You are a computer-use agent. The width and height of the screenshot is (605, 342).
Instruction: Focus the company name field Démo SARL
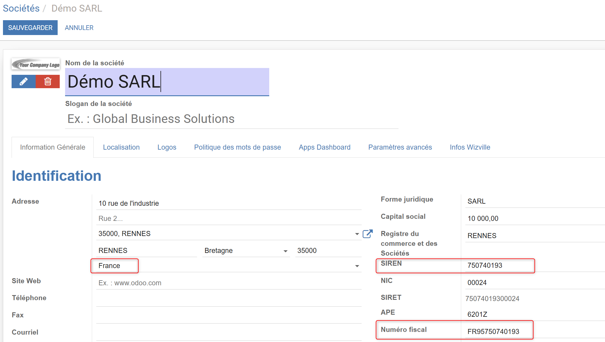pos(167,82)
